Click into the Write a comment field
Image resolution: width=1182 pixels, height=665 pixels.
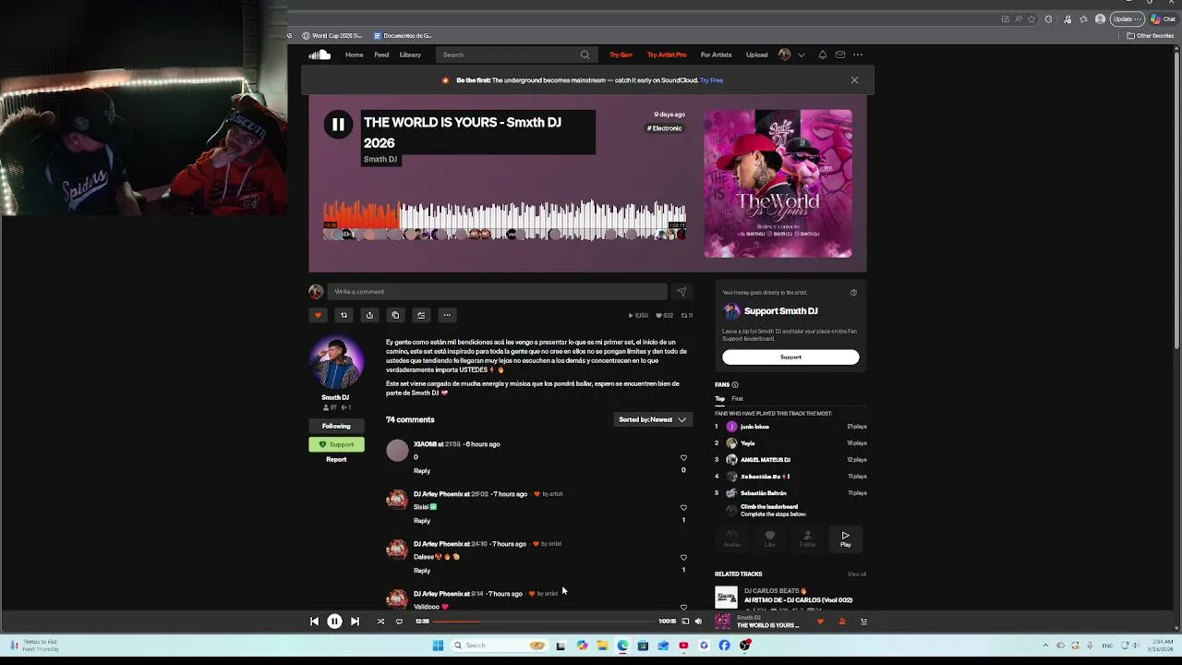click(497, 292)
